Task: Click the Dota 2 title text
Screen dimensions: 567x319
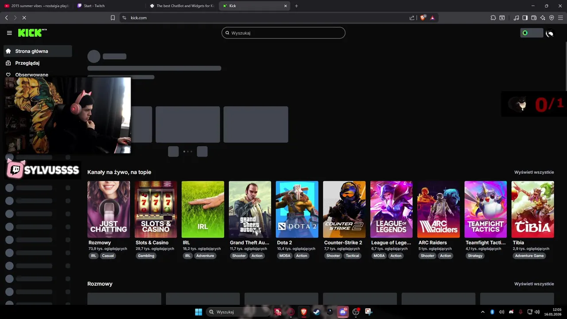Action: [284, 243]
